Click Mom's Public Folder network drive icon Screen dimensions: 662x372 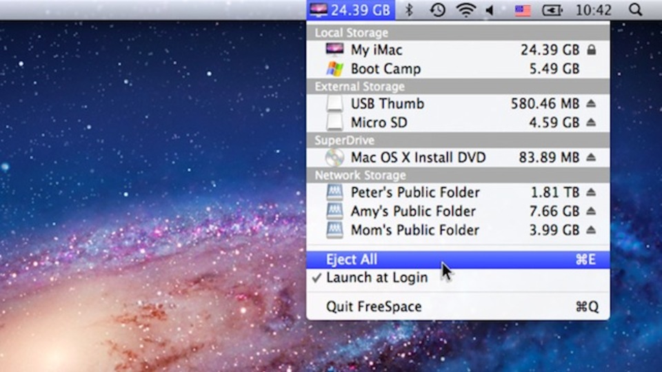[x=334, y=230]
